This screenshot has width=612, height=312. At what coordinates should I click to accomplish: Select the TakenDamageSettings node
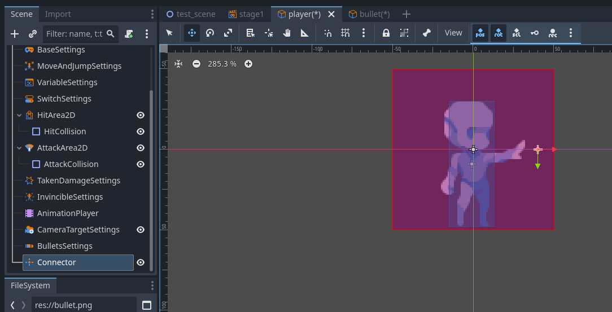point(78,181)
